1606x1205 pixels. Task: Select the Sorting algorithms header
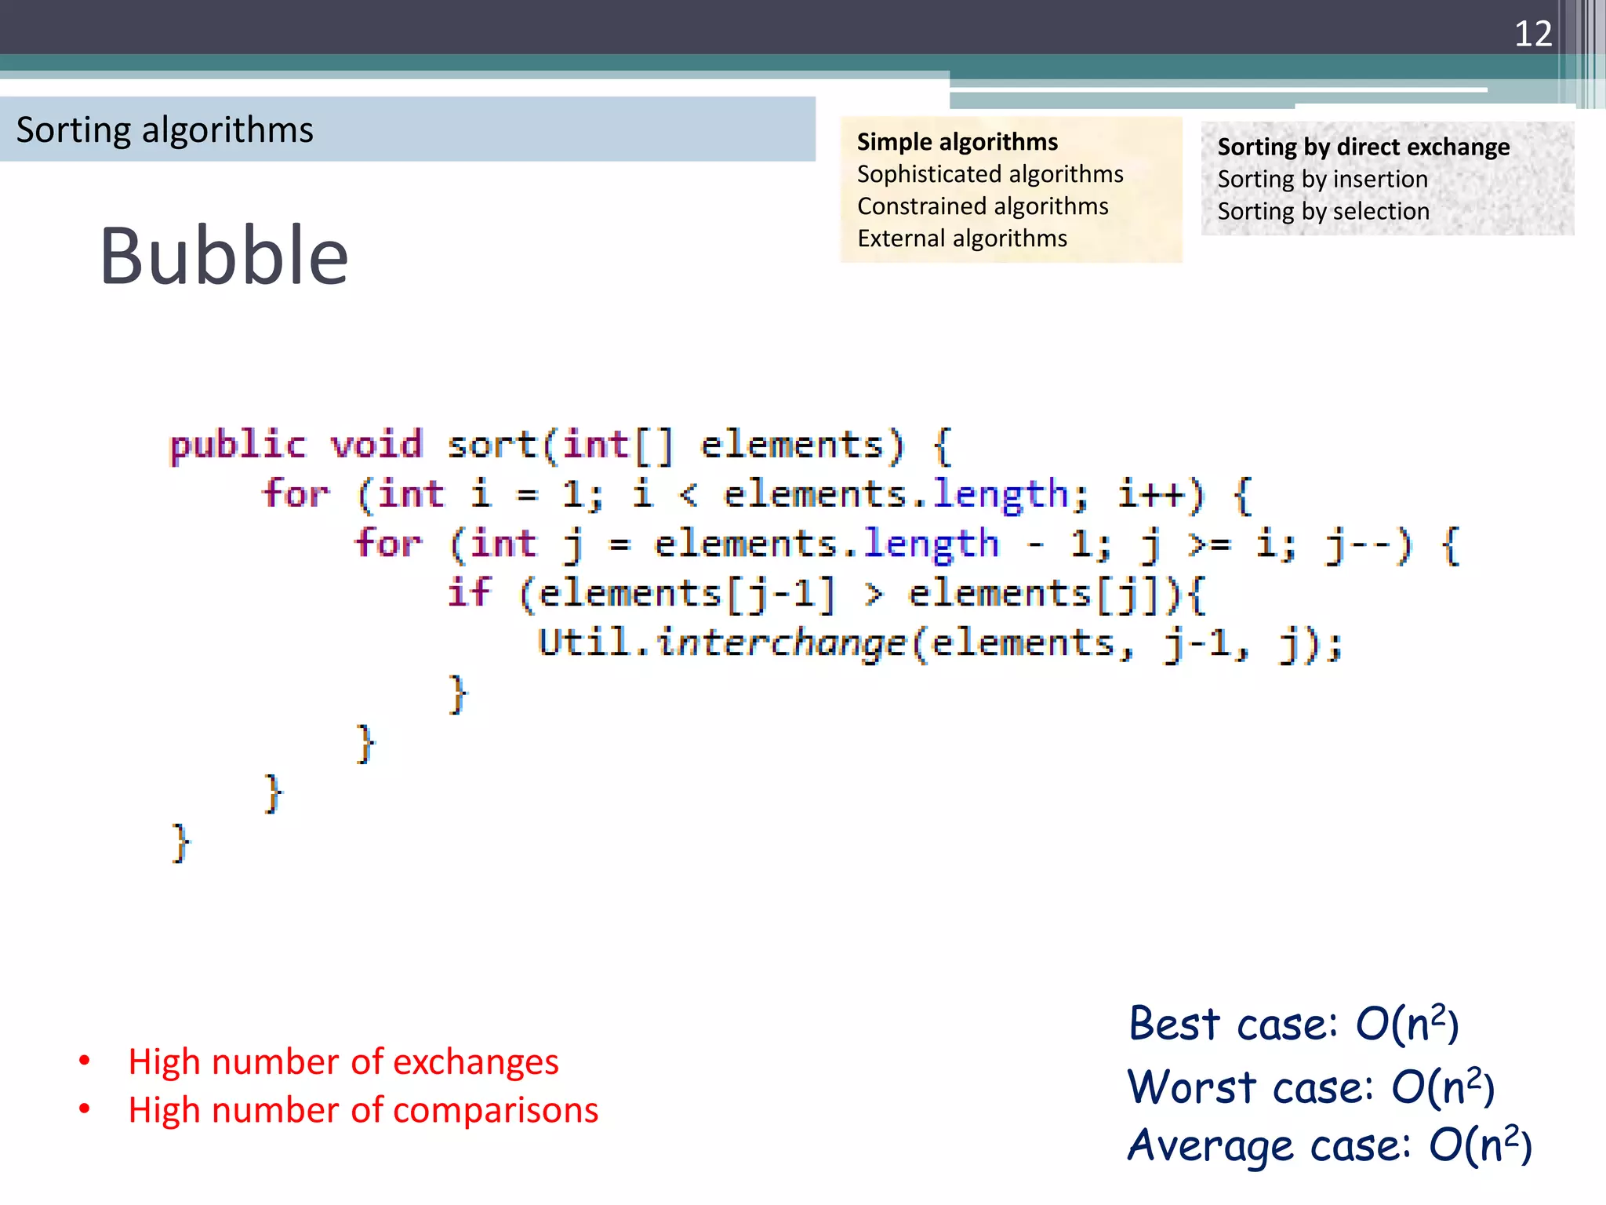click(x=165, y=129)
